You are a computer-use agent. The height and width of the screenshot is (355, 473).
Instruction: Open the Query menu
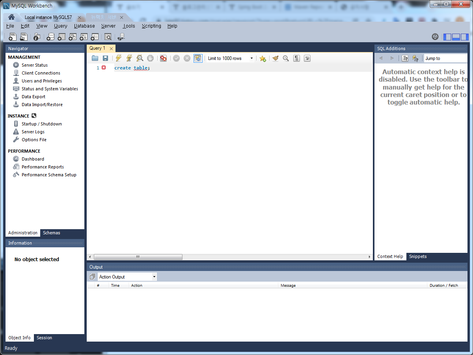point(61,26)
